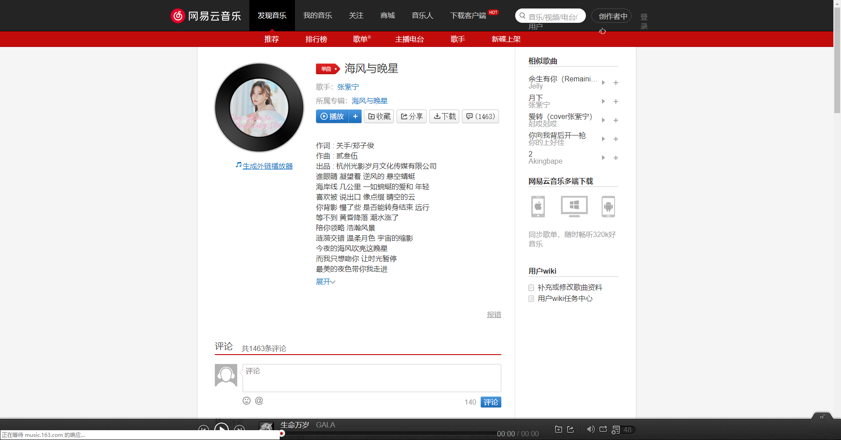Select the Apple/iOS download icon
Image resolution: width=841 pixels, height=440 pixels.
click(x=538, y=206)
